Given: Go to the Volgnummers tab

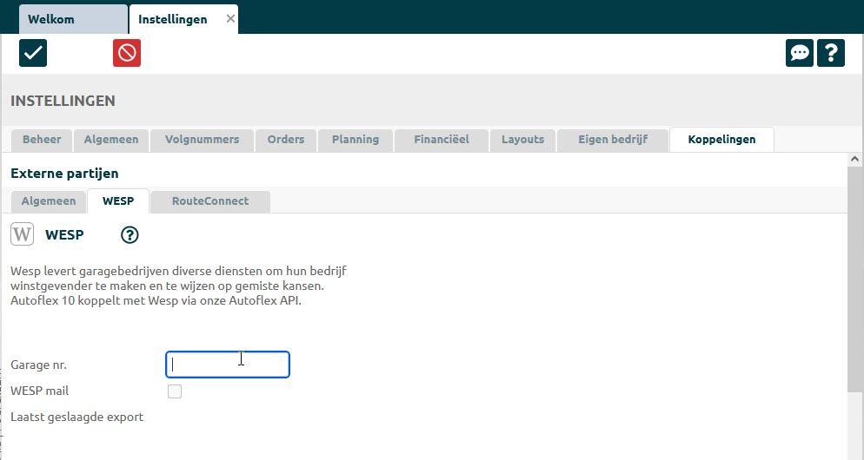Looking at the screenshot, I should tap(202, 140).
